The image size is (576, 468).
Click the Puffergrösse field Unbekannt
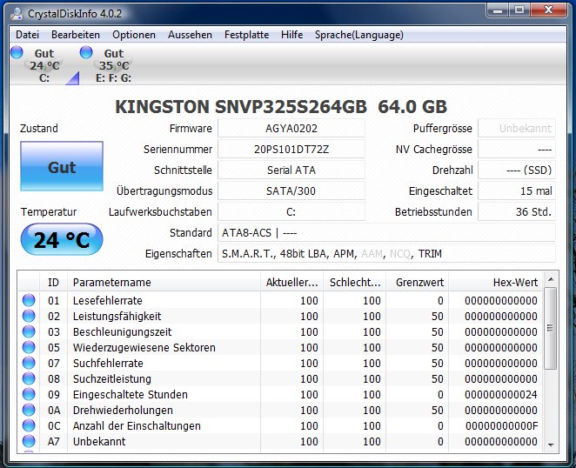(517, 129)
